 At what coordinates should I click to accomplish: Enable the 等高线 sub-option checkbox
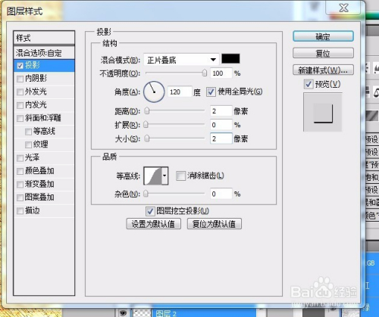28,132
